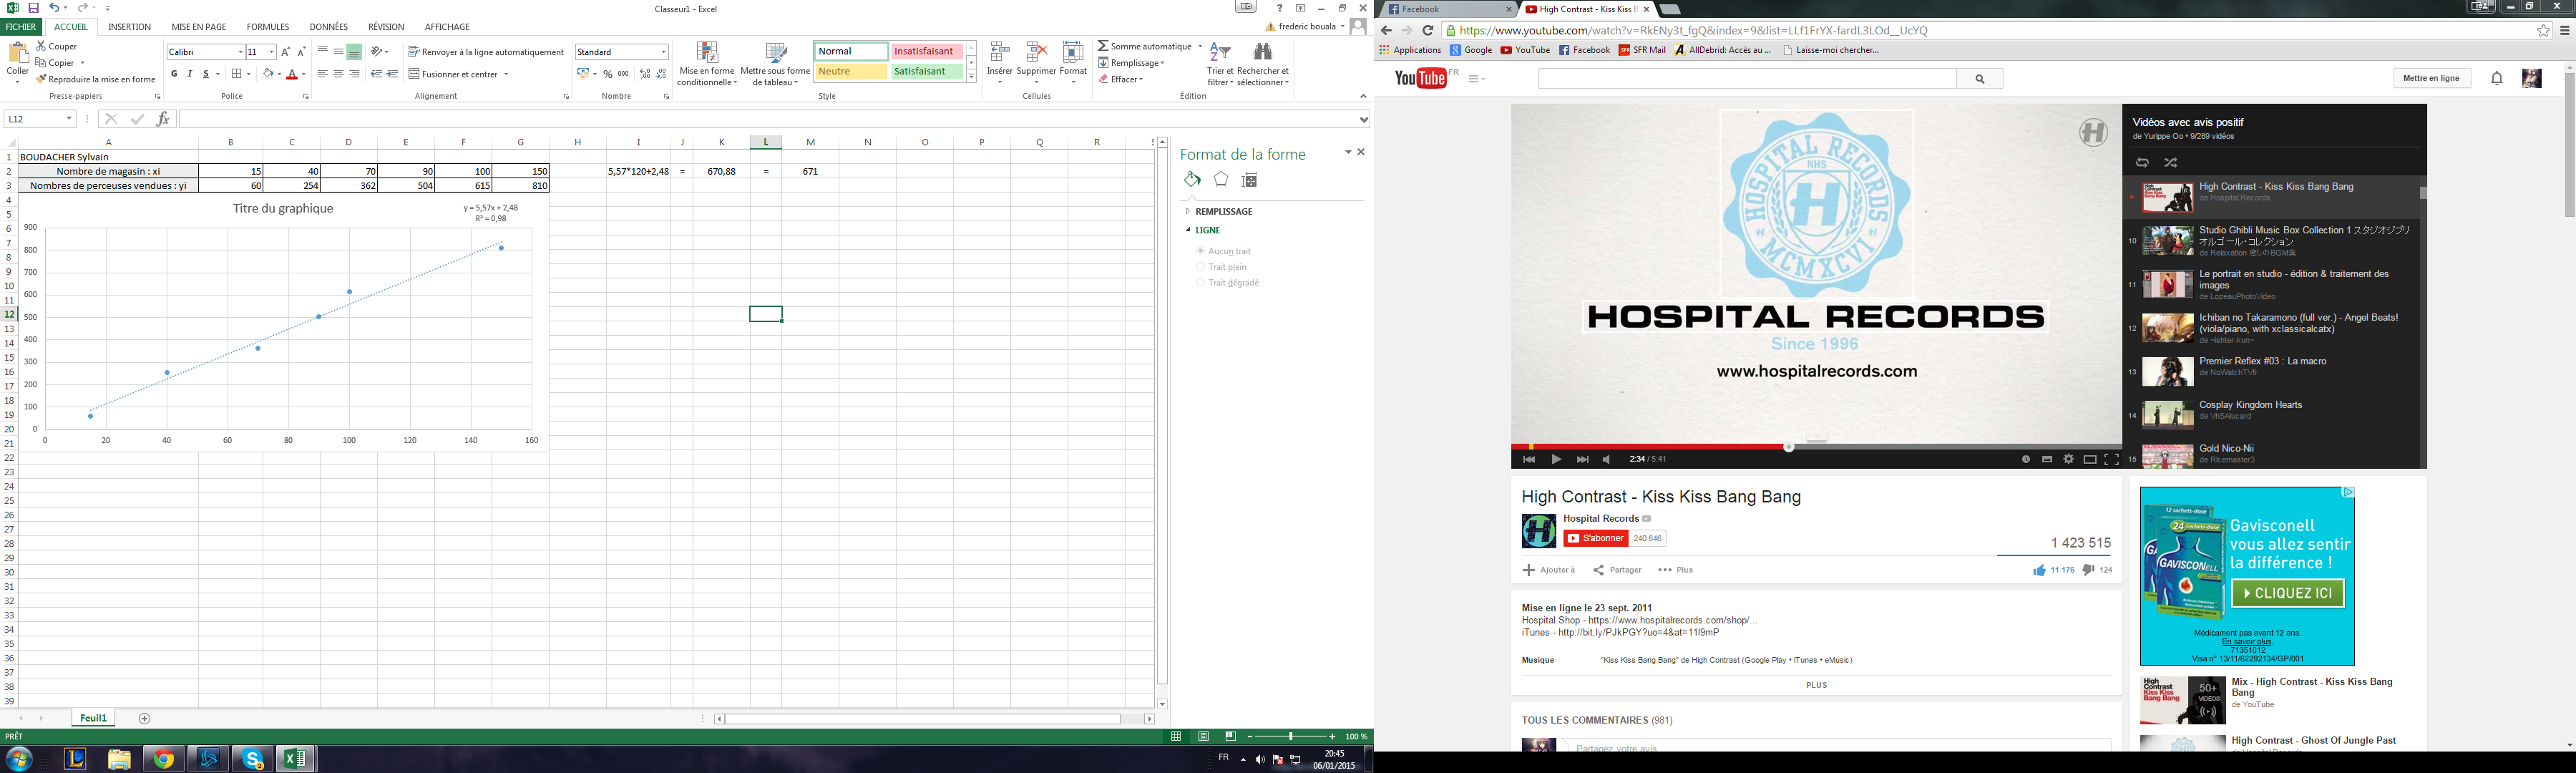Open the Standard number format dropdown

click(x=663, y=52)
